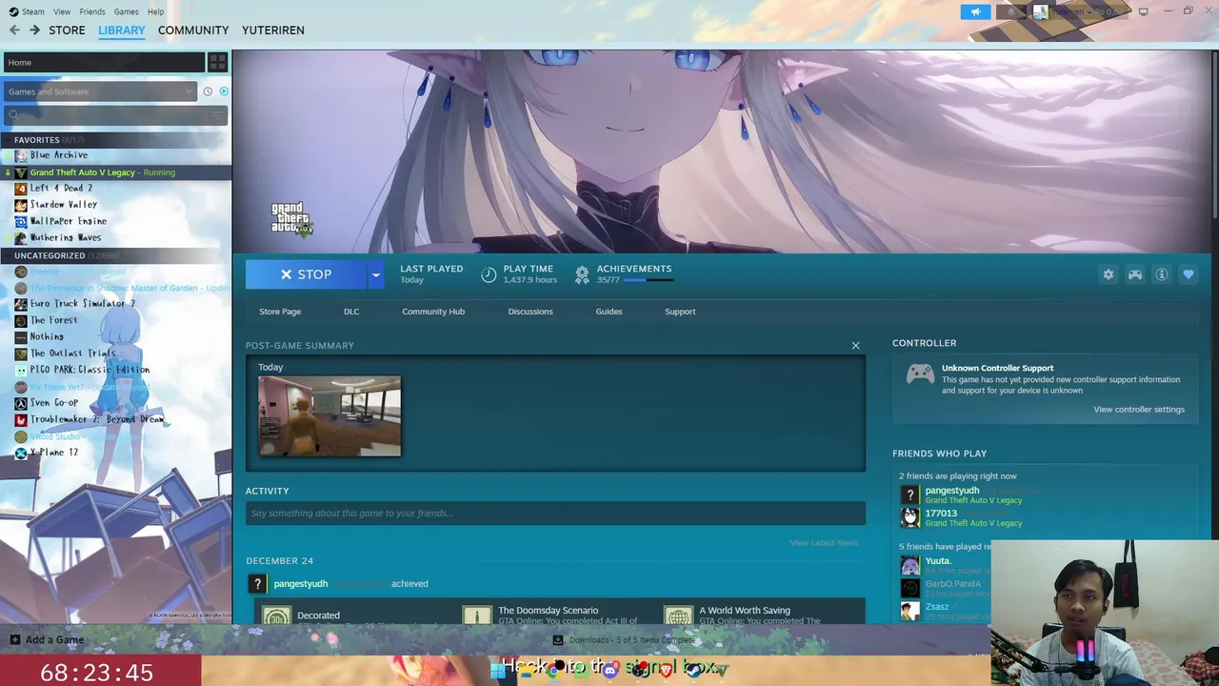
Task: Open the post-game screenshot thumbnail
Action: (x=330, y=416)
